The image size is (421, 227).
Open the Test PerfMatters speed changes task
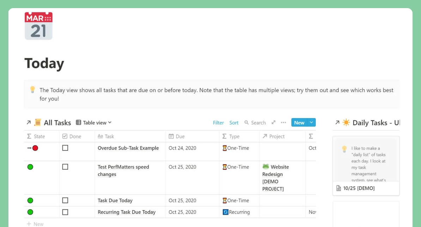click(x=123, y=170)
